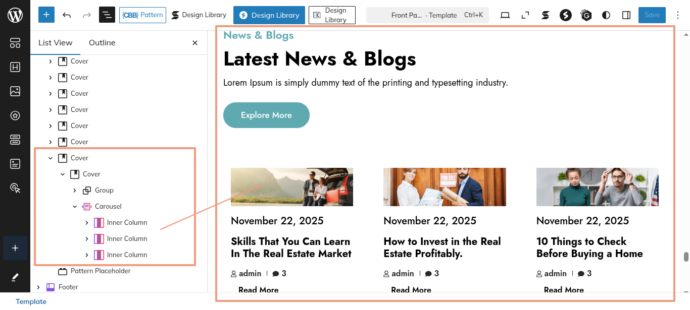Open the three-dot options menu

tap(678, 15)
